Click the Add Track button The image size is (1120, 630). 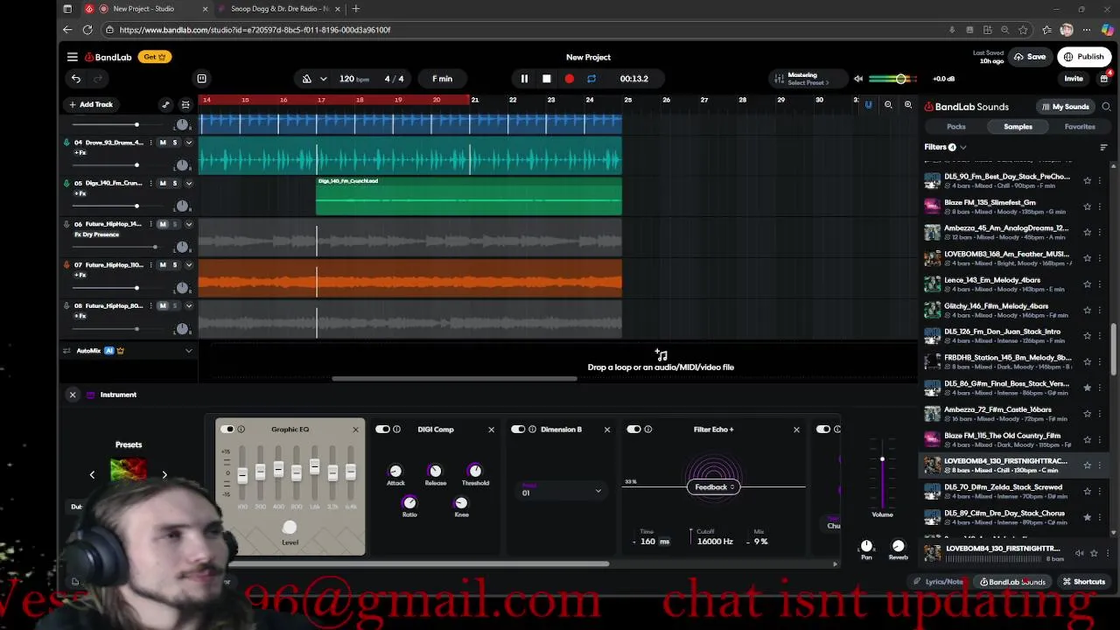[x=91, y=105]
